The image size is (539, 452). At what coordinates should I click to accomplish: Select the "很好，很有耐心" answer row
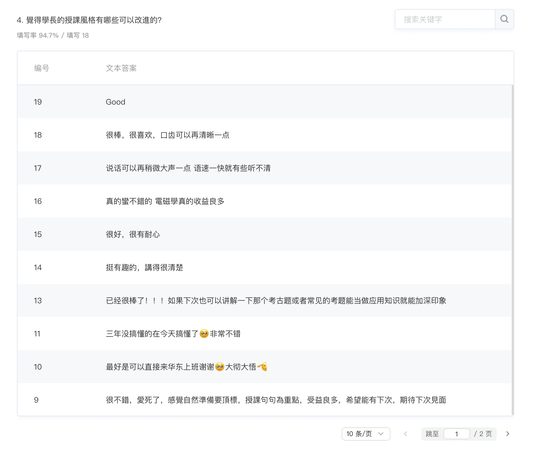click(133, 234)
